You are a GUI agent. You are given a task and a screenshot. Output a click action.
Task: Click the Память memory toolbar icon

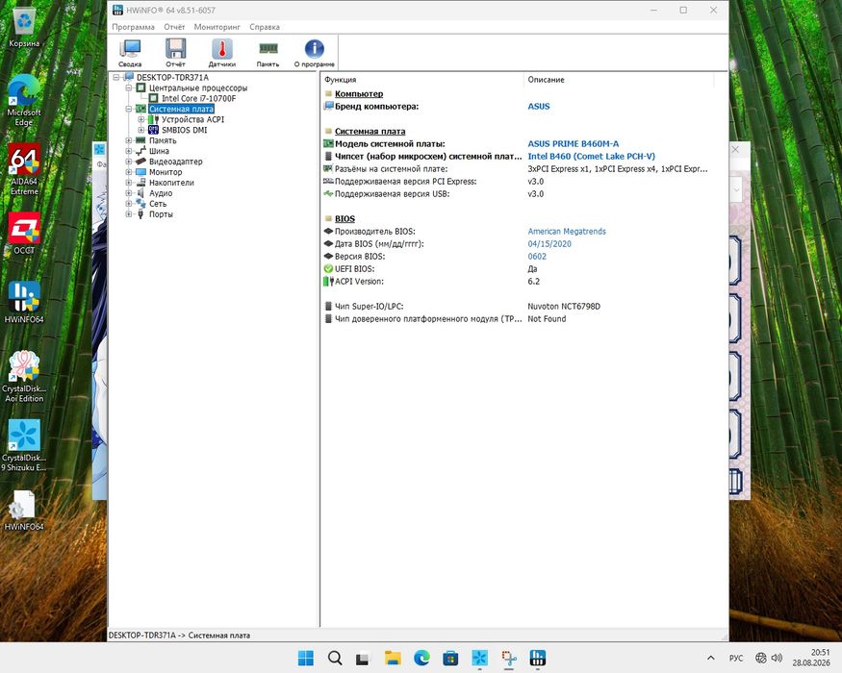268,53
